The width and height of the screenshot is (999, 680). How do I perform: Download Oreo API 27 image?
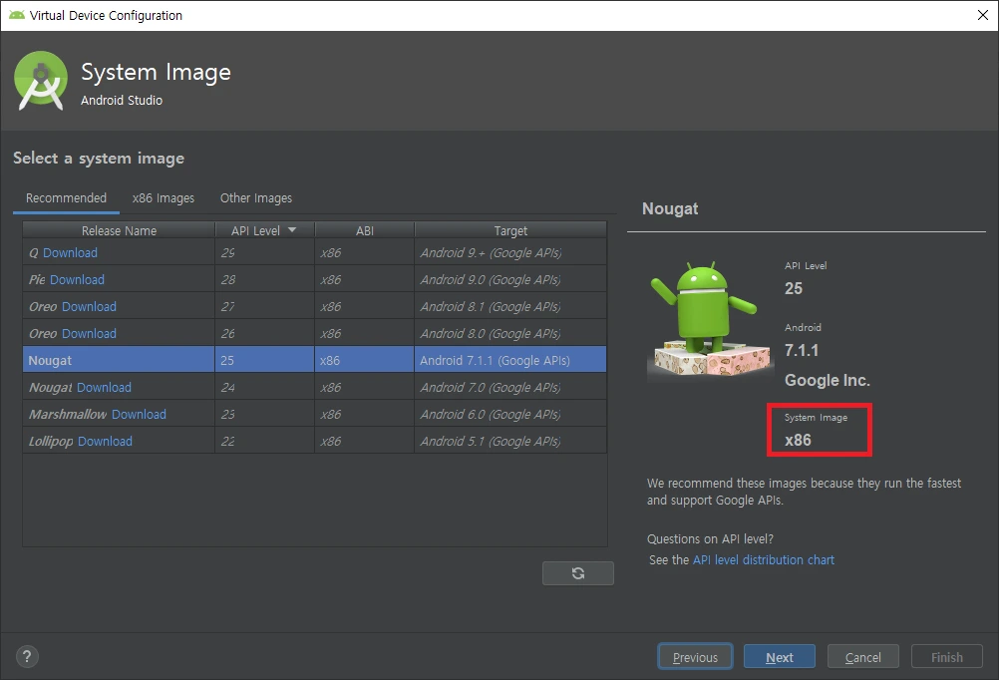tap(89, 306)
